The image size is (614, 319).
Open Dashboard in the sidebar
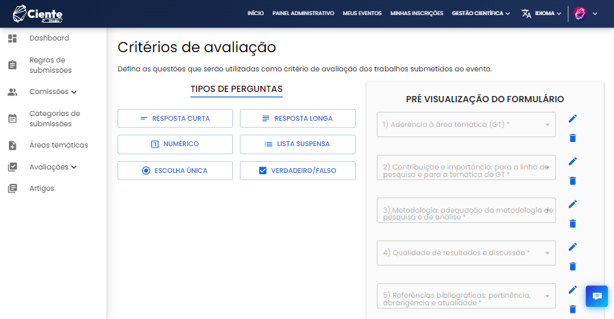49,38
